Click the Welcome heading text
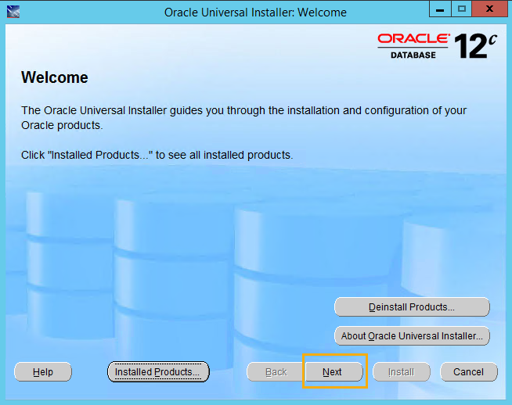 pyautogui.click(x=55, y=77)
